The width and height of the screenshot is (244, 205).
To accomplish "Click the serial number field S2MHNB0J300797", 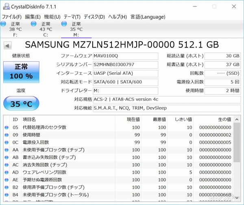I will [x=125, y=65].
